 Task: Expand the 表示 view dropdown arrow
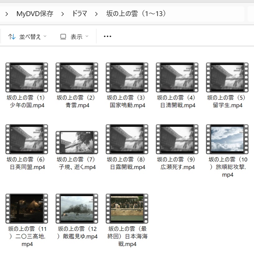tap(87, 36)
